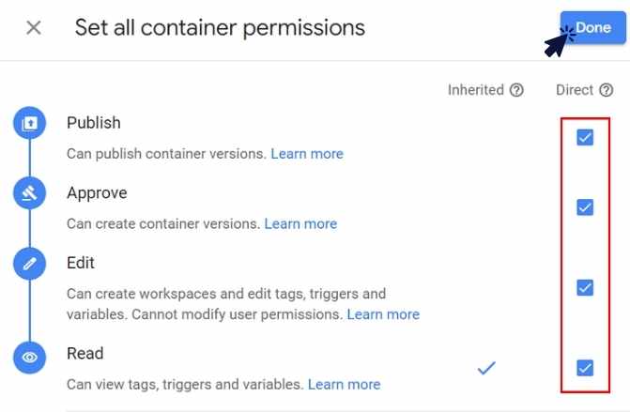This screenshot has width=630, height=412.
Task: Click the Approve gavel icon
Action: pyautogui.click(x=30, y=193)
